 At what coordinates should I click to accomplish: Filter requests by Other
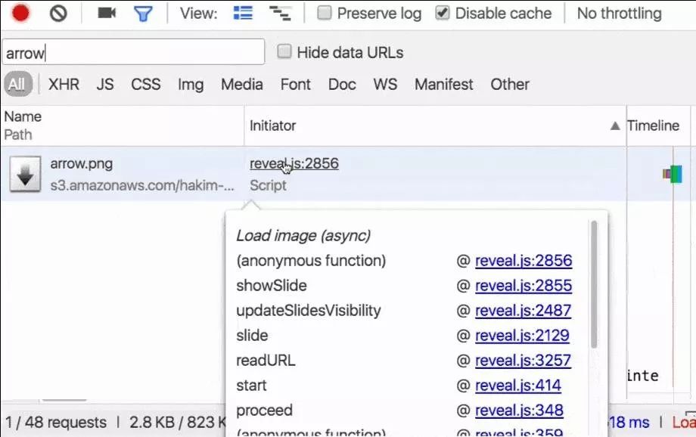(510, 84)
